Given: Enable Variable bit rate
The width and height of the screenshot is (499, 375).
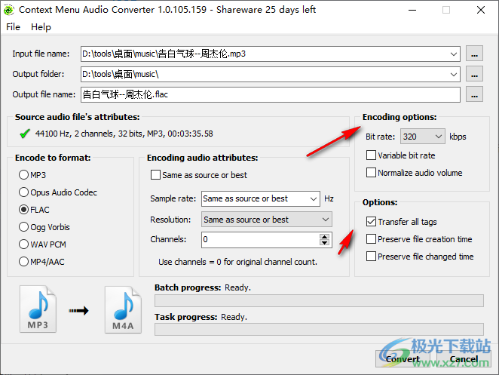Looking at the screenshot, I should (x=371, y=155).
